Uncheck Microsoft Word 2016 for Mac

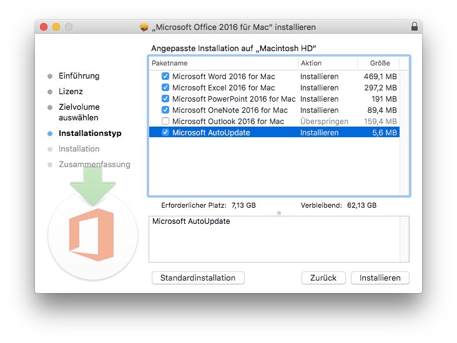(165, 76)
